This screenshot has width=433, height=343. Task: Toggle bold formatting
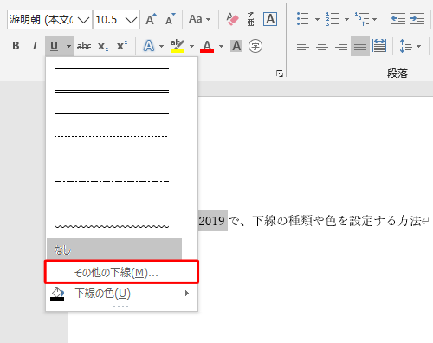(16, 46)
